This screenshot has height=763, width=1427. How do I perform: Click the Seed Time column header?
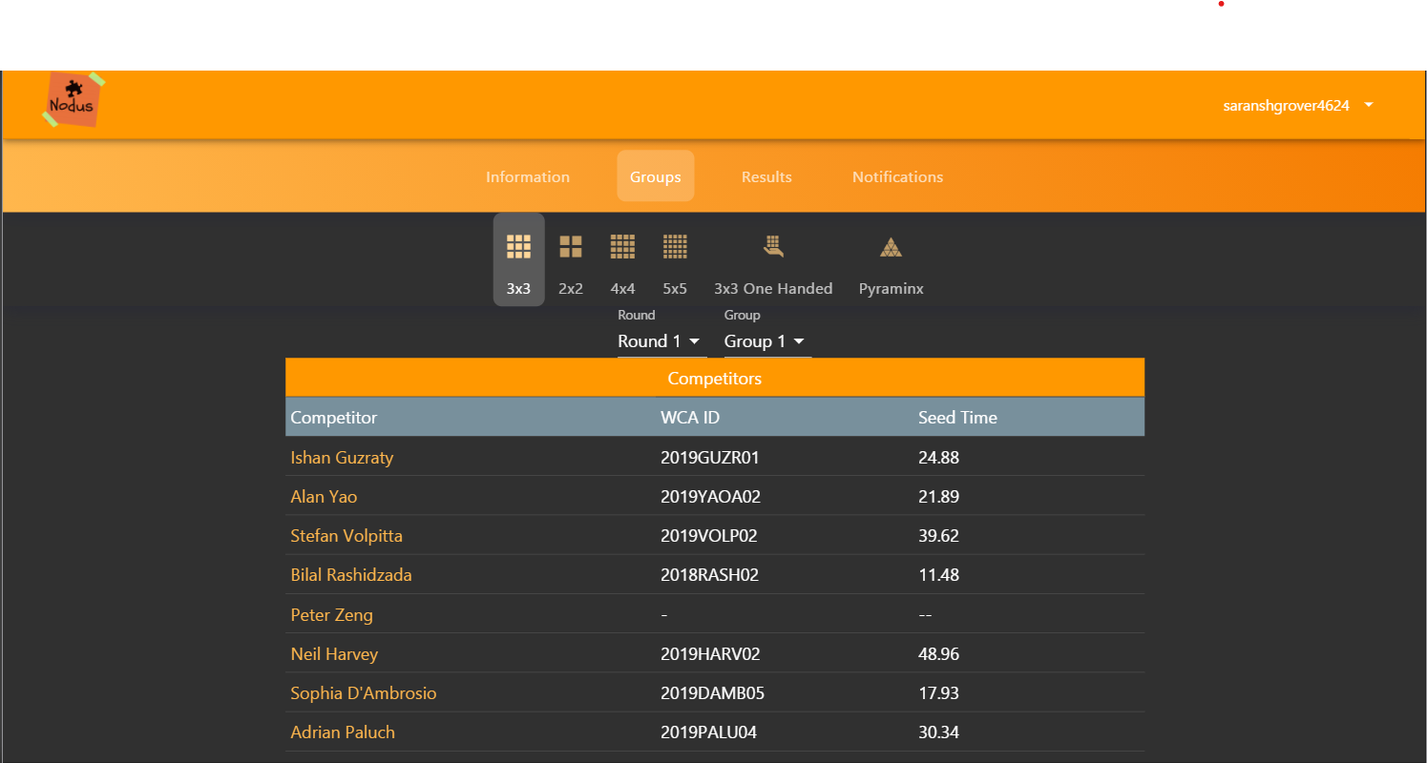957,418
